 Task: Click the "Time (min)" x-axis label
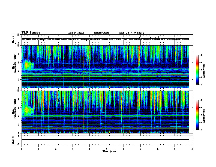tap(109, 151)
